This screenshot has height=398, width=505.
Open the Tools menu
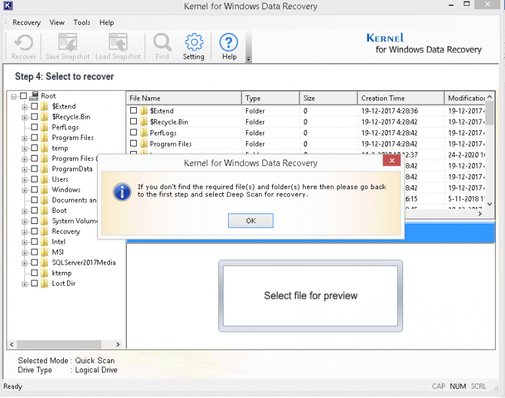coord(82,22)
